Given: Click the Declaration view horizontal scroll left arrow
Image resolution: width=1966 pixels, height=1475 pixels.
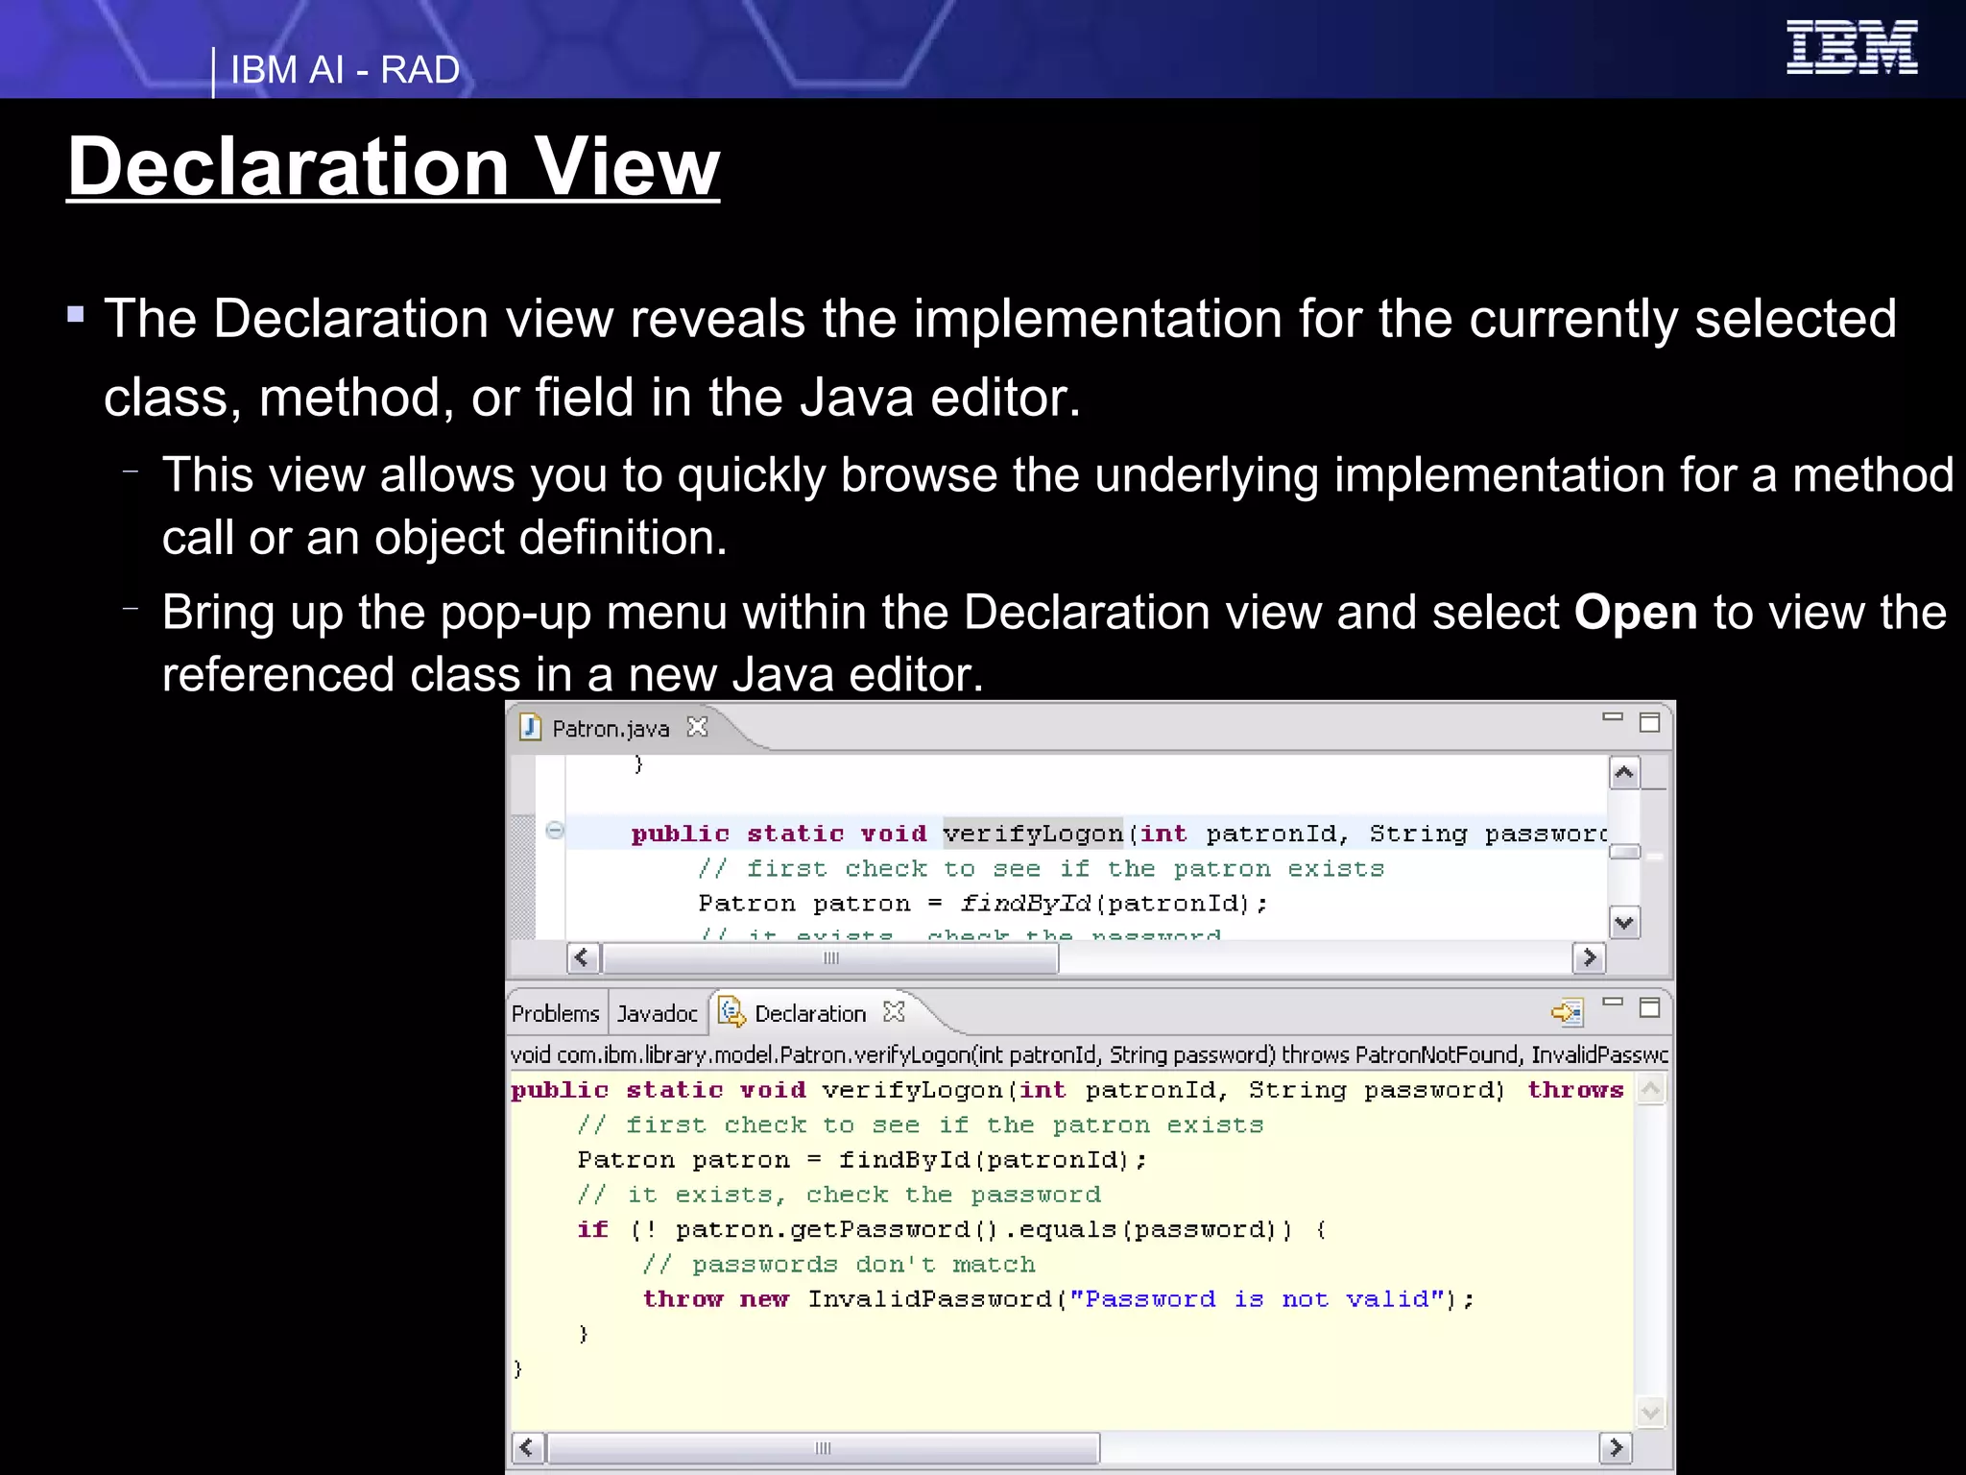Looking at the screenshot, I should tap(528, 1446).
